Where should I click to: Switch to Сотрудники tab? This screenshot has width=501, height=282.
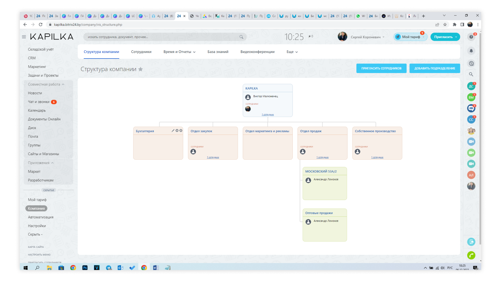pos(141,52)
